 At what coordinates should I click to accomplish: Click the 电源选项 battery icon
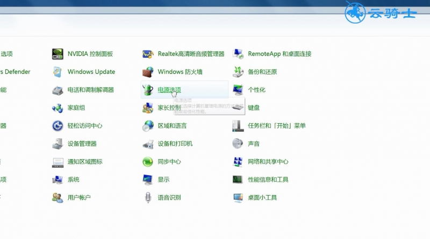pos(148,89)
